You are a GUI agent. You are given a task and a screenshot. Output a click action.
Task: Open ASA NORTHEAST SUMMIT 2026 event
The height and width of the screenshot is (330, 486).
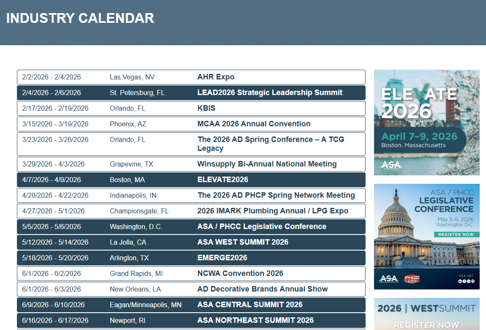click(x=255, y=320)
